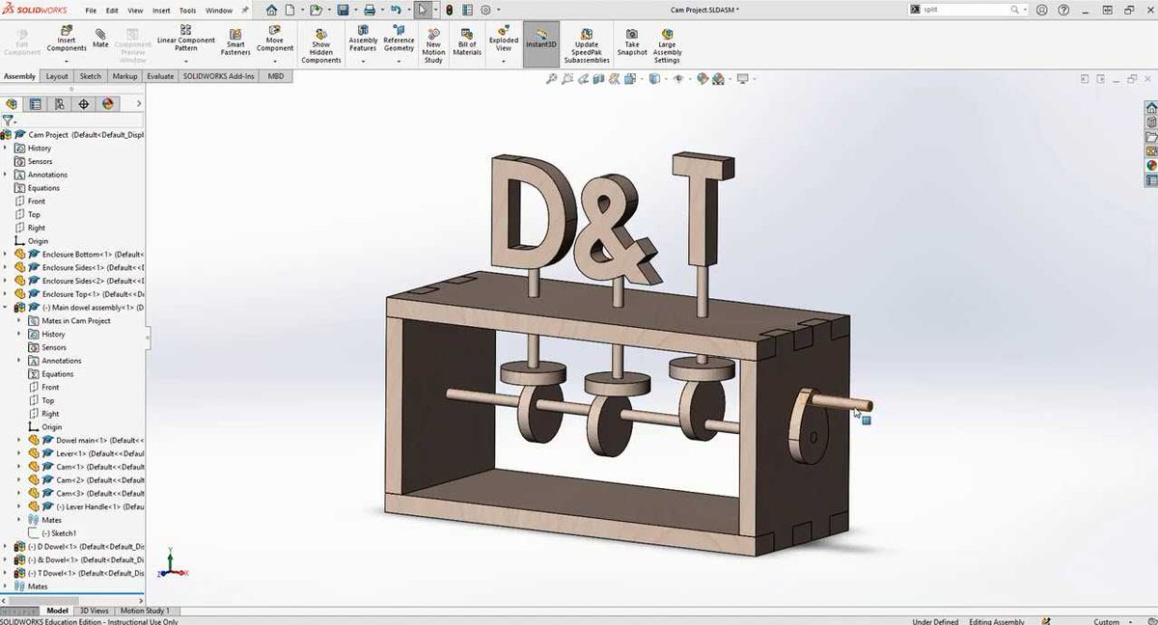Screen dimensions: 1158x625
Task: Open the Options gear icon
Action: [485, 10]
